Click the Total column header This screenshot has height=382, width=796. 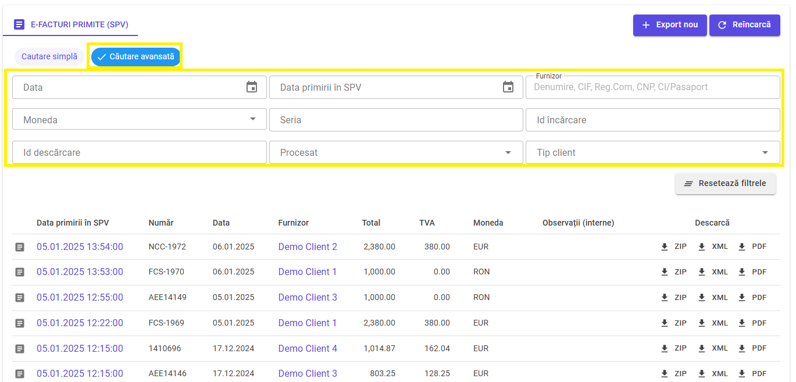[371, 223]
